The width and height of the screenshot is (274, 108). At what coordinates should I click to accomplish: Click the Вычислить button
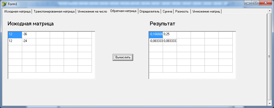tap(123, 57)
